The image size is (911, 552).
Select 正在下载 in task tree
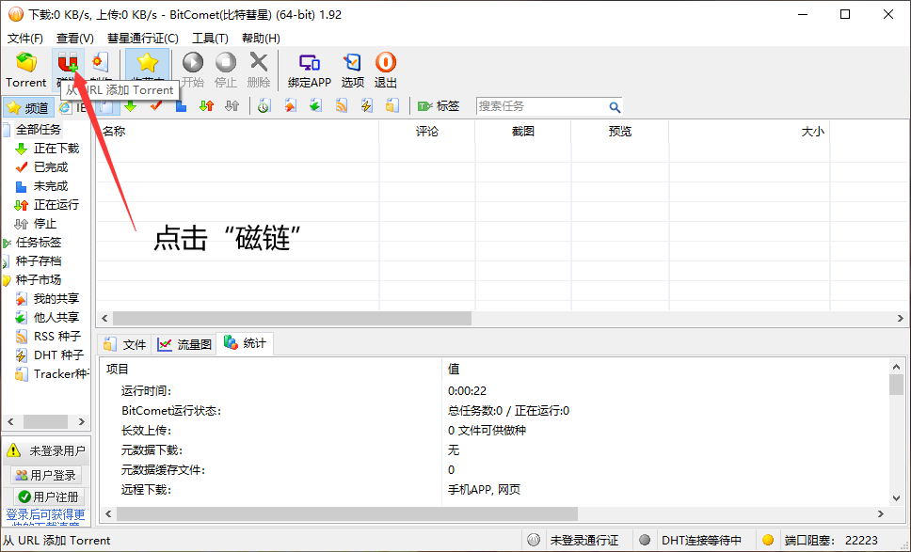pyautogui.click(x=56, y=149)
